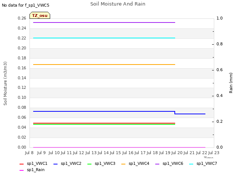Click the 0.16 left axis tick label
236x177 pixels.
[x=22, y=68]
